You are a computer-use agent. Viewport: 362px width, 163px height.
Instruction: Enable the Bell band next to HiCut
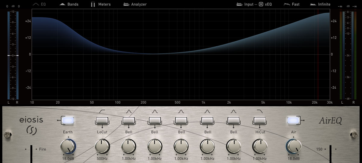tap(233, 121)
